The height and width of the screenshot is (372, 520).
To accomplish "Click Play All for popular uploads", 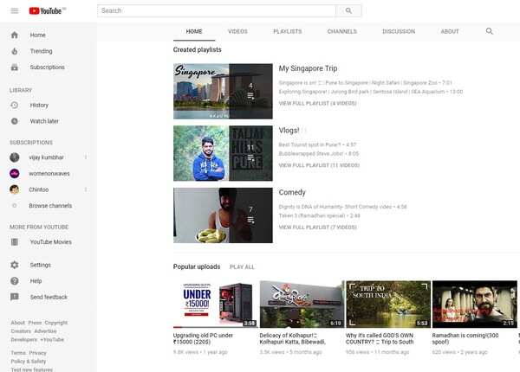I will [x=242, y=267].
